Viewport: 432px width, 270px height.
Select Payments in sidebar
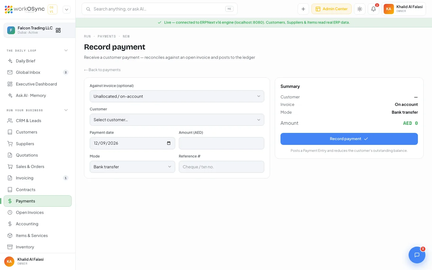pyautogui.click(x=37, y=201)
